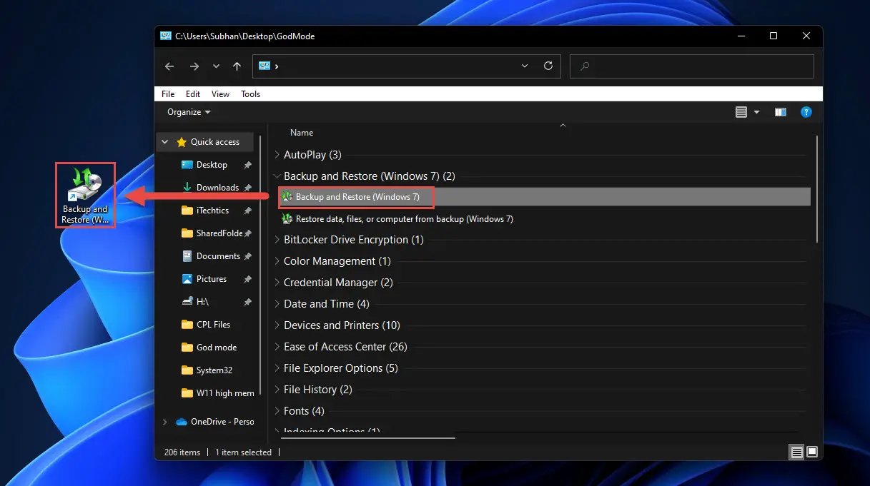Open Pictures in the sidebar
870x486 pixels.
click(x=211, y=279)
